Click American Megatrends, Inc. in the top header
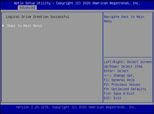 coord(116,3)
